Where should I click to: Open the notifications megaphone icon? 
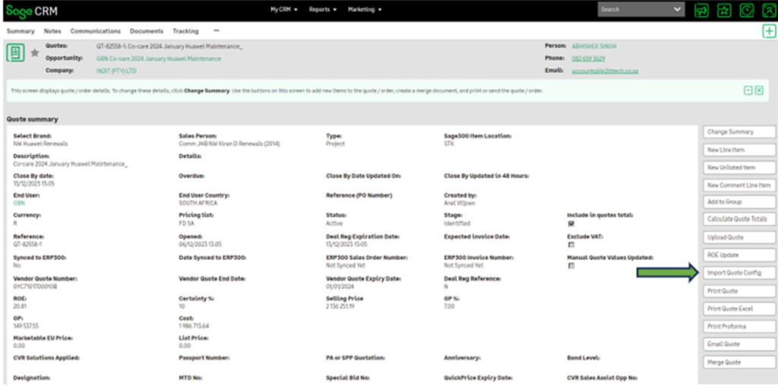tap(702, 10)
